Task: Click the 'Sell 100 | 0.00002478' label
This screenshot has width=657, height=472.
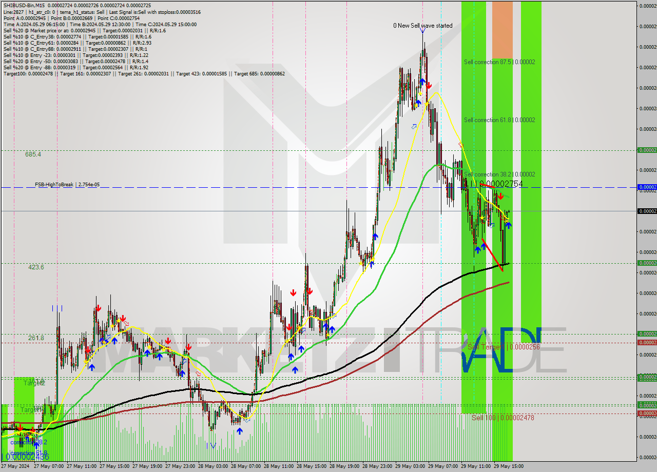Action: pos(503,418)
